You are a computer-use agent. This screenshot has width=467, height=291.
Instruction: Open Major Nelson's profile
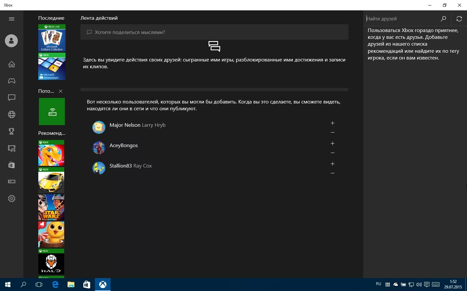tap(137, 125)
